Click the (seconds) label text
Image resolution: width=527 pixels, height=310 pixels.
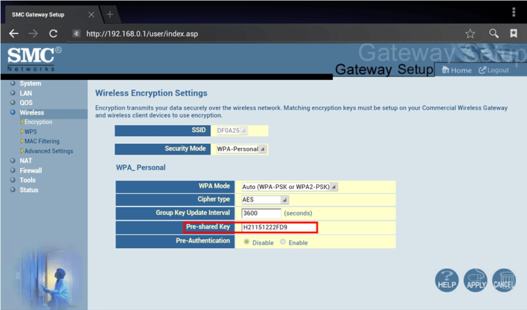(x=298, y=213)
